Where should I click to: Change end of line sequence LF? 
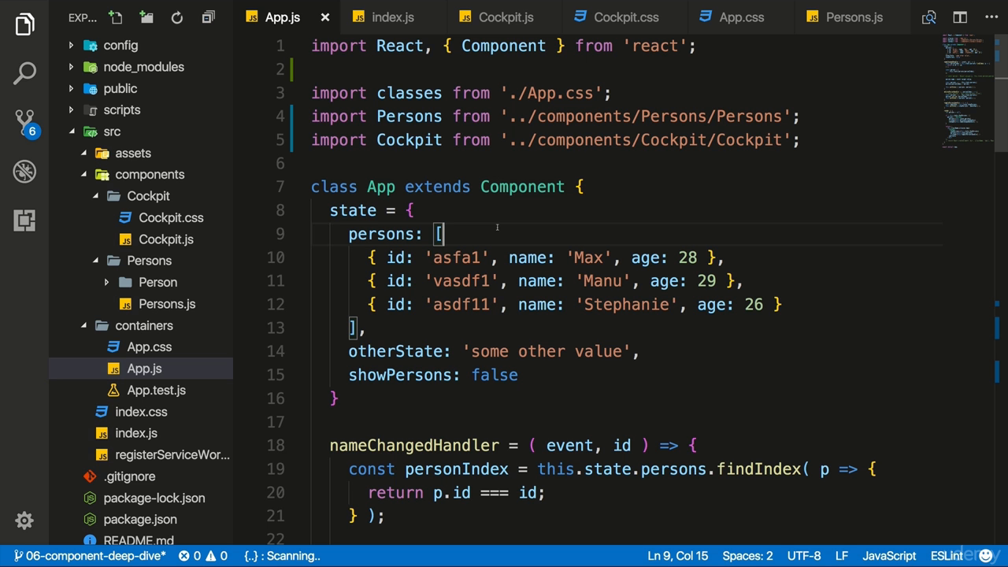click(x=841, y=556)
